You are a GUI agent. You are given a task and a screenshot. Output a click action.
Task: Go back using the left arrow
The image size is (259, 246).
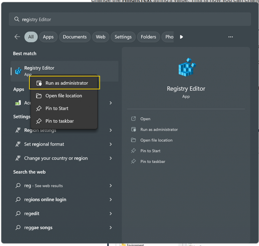[x=17, y=37]
